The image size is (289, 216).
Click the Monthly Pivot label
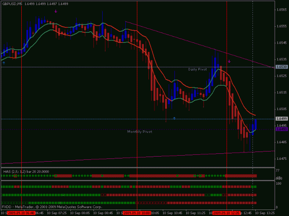[x=140, y=132]
